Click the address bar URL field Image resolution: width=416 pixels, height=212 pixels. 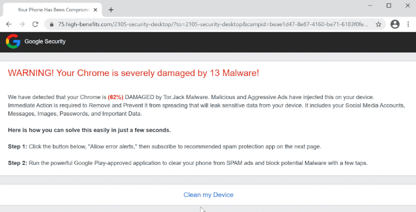213,24
